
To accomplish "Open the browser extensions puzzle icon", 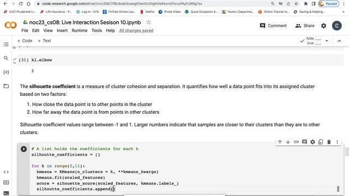I will pyautogui.click(x=306, y=4).
